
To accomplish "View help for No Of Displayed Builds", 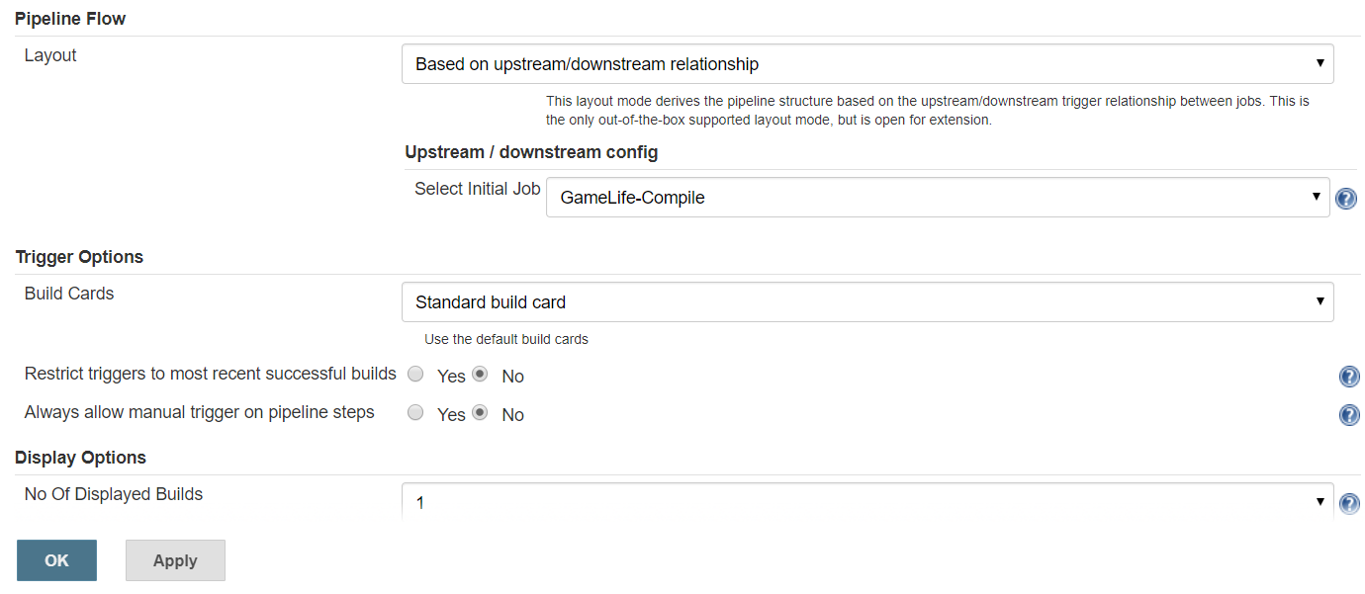I will (x=1349, y=505).
